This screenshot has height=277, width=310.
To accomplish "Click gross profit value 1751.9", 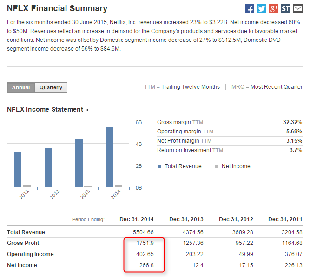I will click(145, 243).
